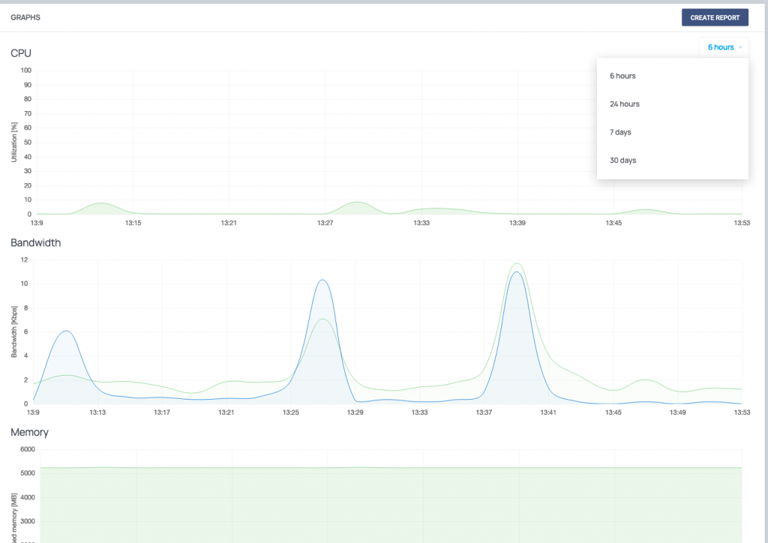
Task: Click the Bandwidth chart title
Action: [36, 243]
